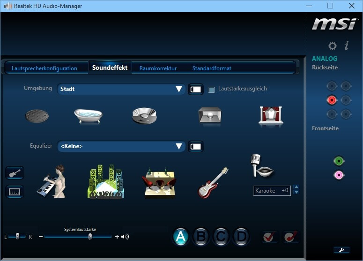The image size is (363, 261).
Task: Choose the Rock guitar equalizer preset
Action: (x=213, y=182)
